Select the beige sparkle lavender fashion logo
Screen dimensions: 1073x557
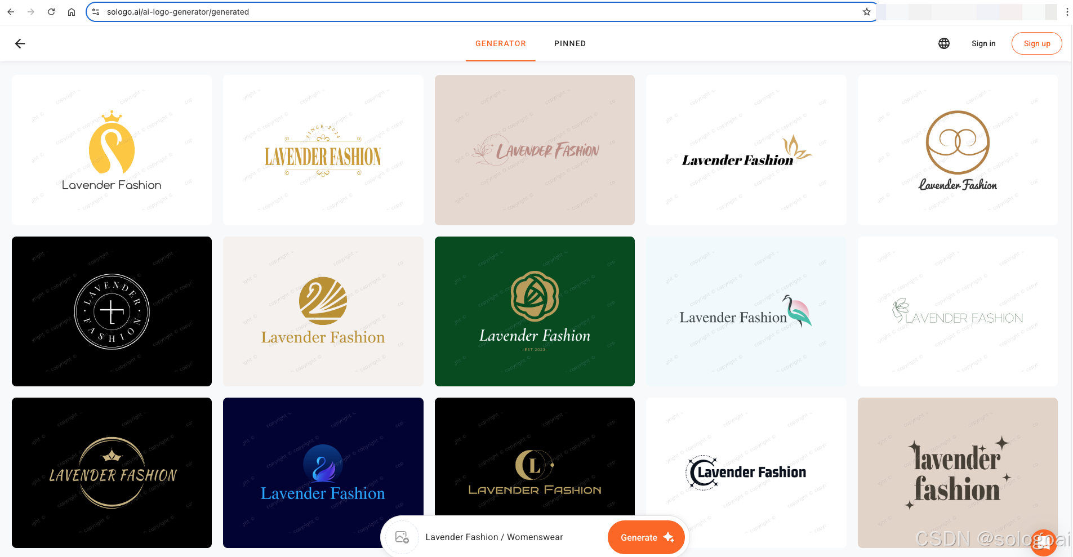[958, 473]
